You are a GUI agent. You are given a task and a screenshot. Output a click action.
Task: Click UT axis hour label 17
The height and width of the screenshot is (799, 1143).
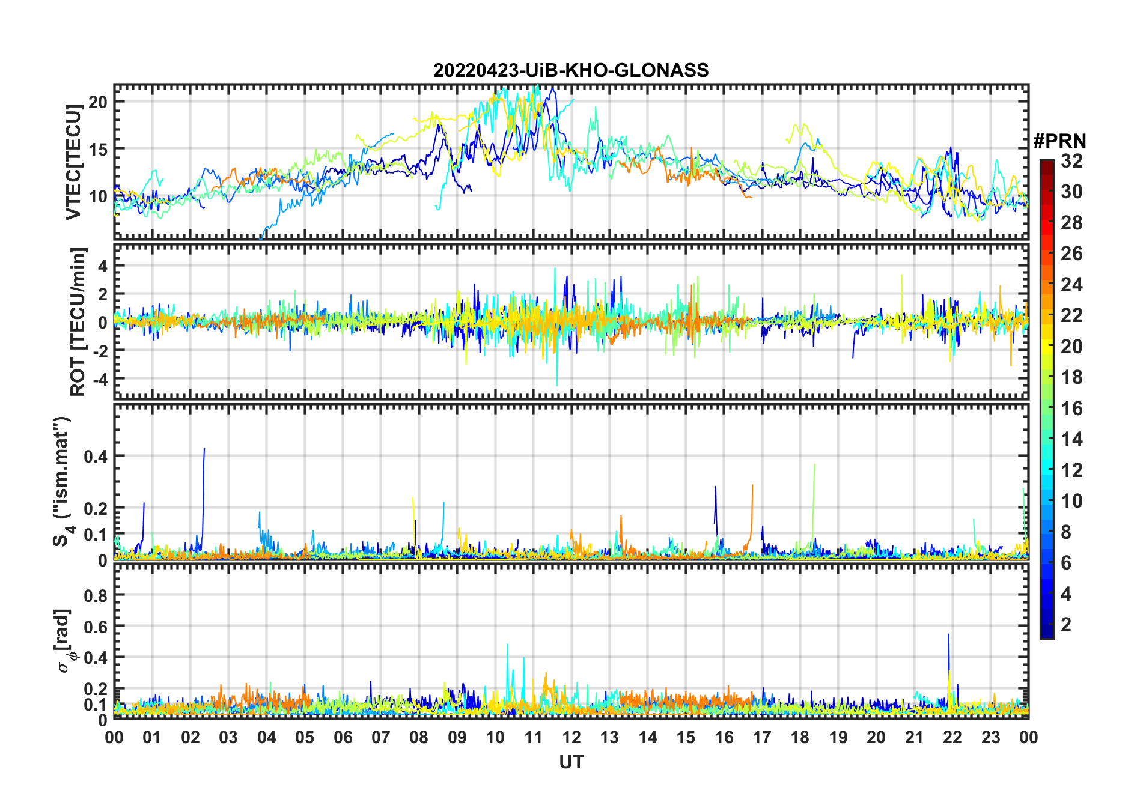(762, 737)
